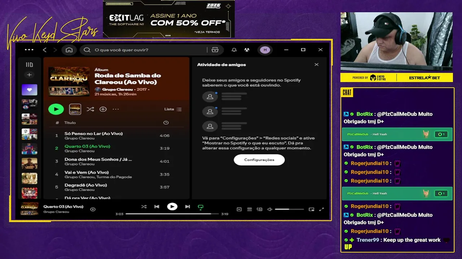Open the bottom 'Danada' playlist thumbnail in sidebar
Screen dimensions: 462x259
coord(29,193)
